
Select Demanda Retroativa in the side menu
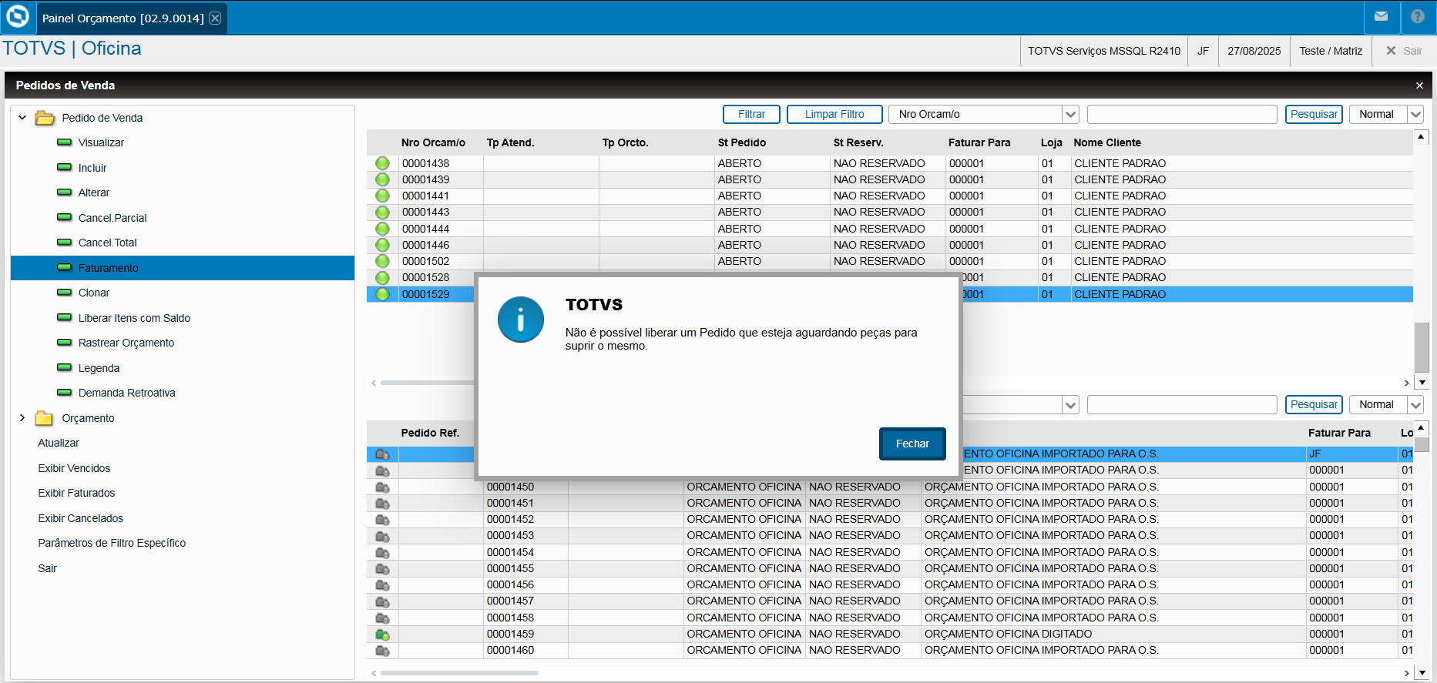(127, 393)
